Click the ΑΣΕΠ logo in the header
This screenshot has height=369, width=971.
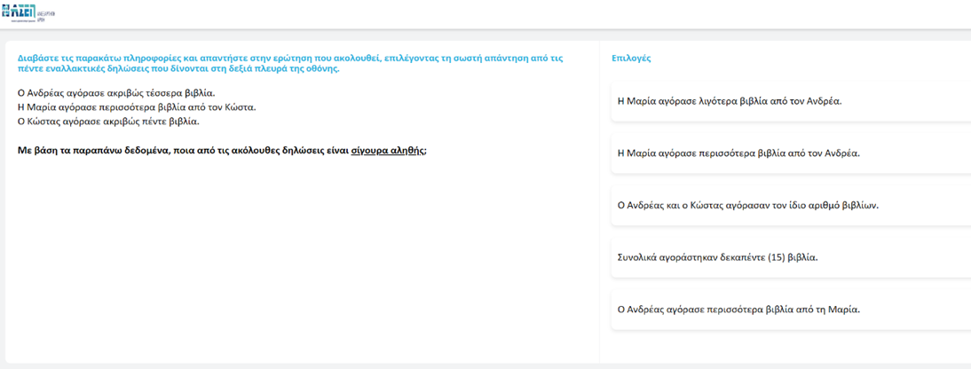(x=20, y=15)
